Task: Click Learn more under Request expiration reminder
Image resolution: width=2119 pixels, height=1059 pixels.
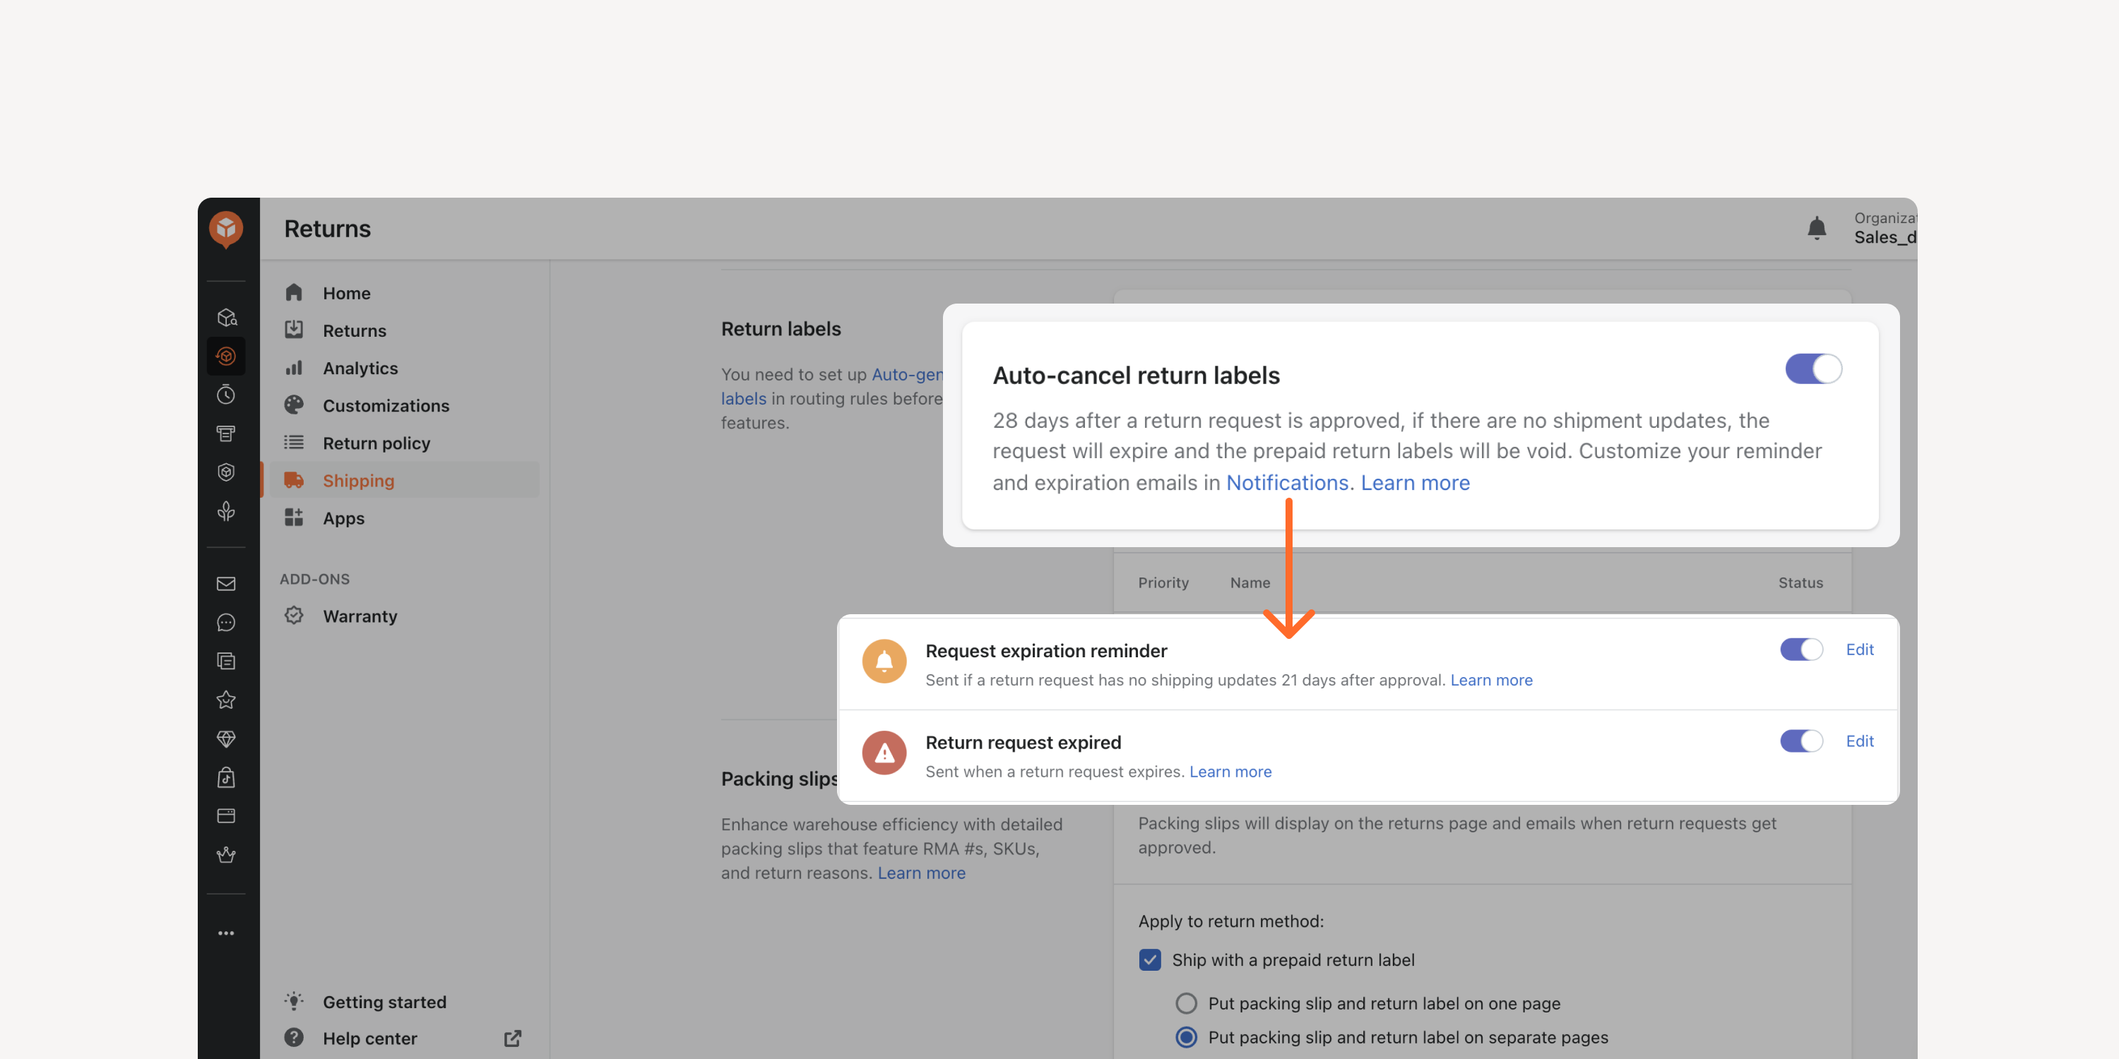Action: (x=1490, y=680)
